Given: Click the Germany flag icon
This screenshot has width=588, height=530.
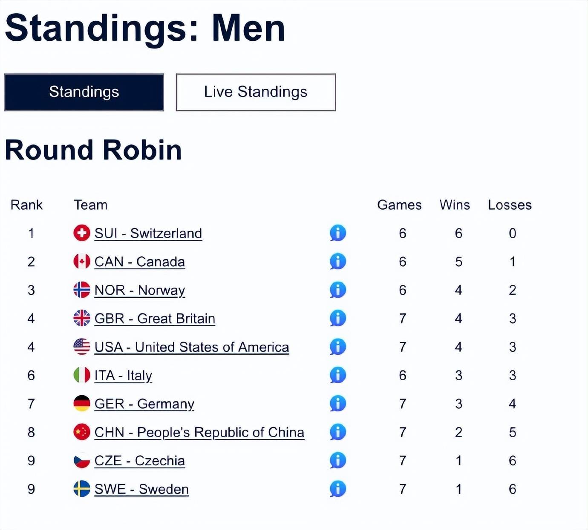Looking at the screenshot, I should coord(82,404).
